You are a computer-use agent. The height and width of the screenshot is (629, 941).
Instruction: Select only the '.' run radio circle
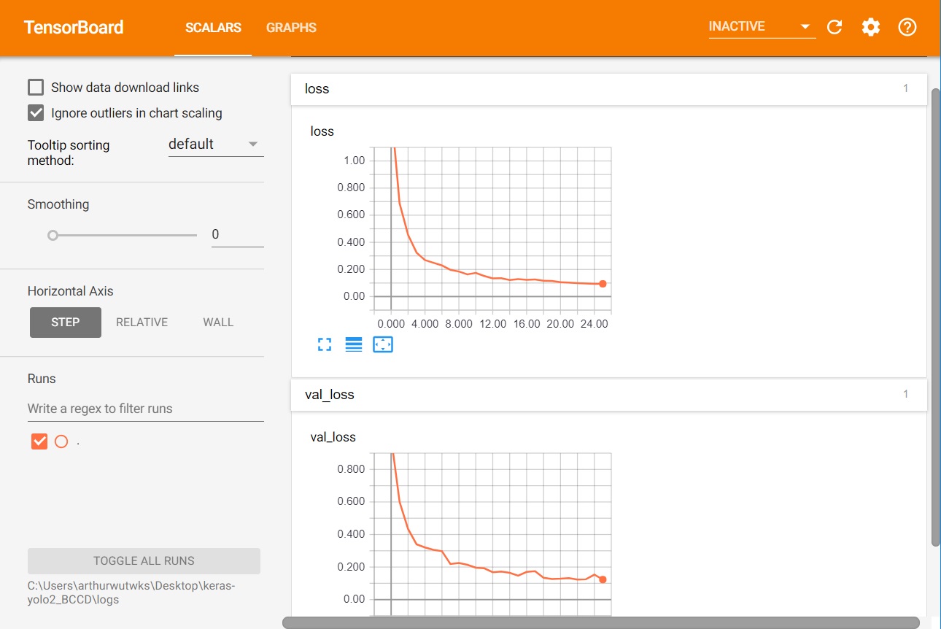pos(61,441)
